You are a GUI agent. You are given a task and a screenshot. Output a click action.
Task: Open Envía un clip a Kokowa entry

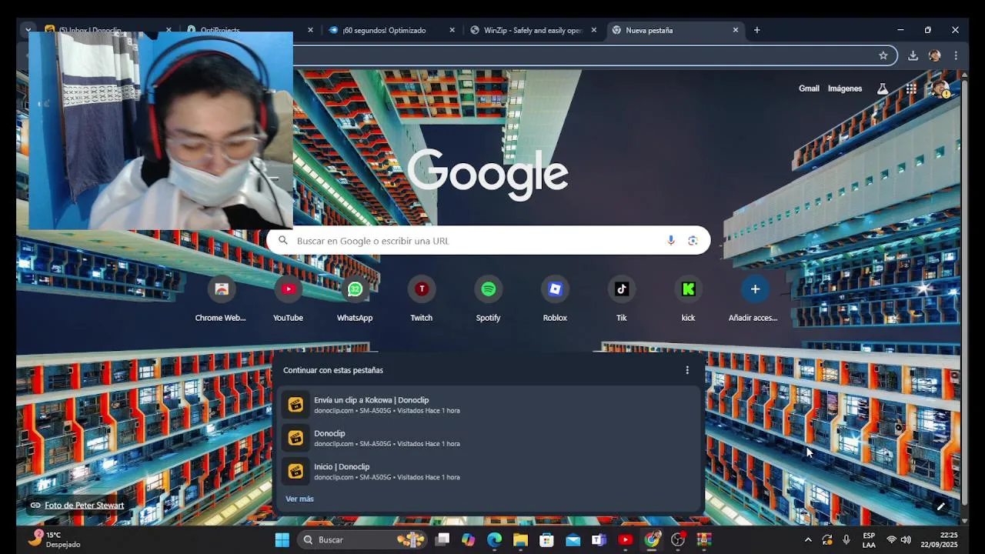pos(489,405)
